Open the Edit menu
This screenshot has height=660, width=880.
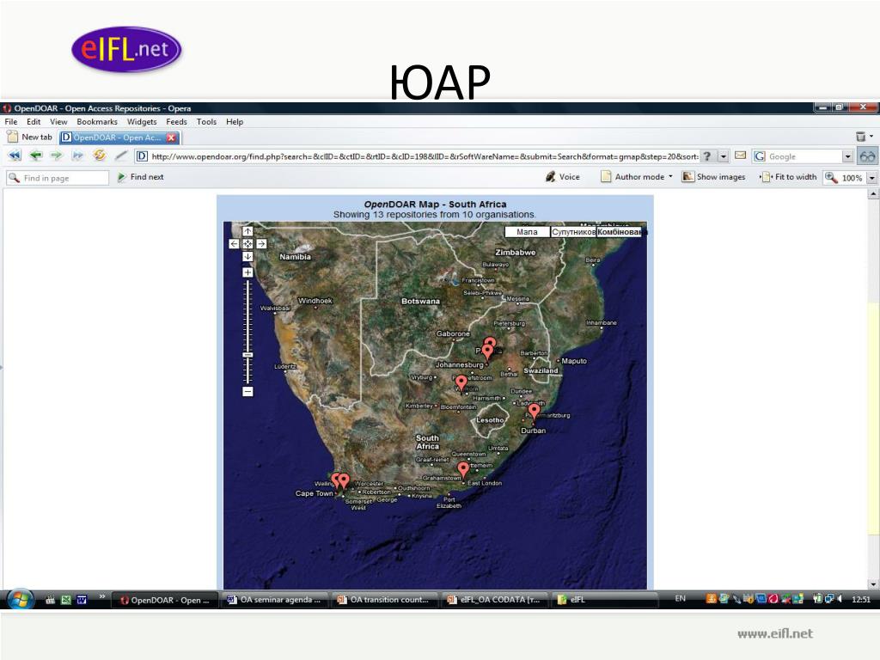click(x=34, y=122)
